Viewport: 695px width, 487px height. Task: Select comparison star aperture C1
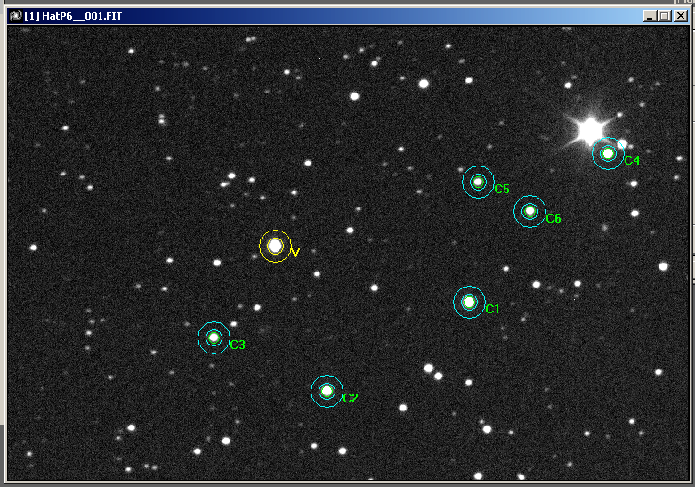(x=469, y=303)
